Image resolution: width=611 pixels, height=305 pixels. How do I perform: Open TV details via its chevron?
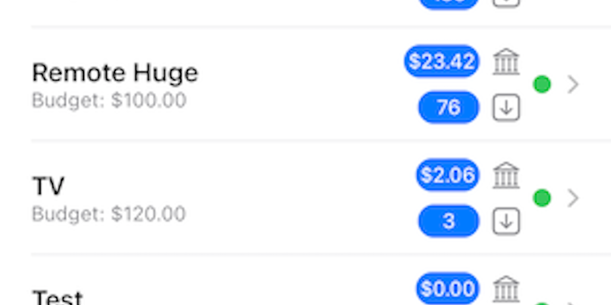point(573,198)
